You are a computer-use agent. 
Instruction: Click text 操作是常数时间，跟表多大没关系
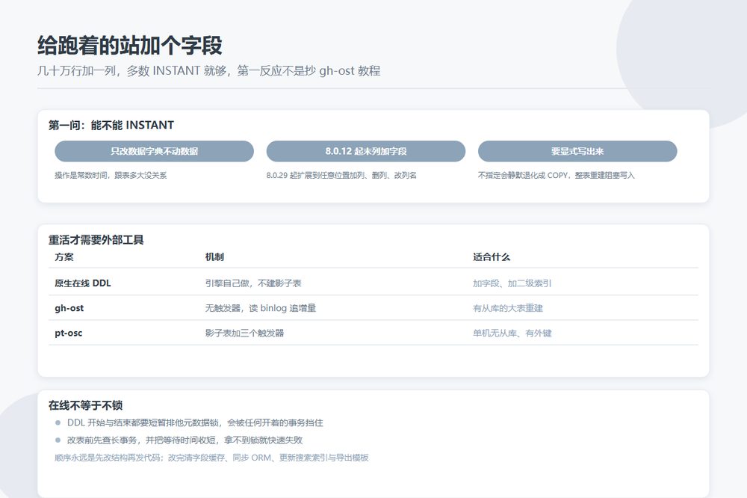[111, 176]
